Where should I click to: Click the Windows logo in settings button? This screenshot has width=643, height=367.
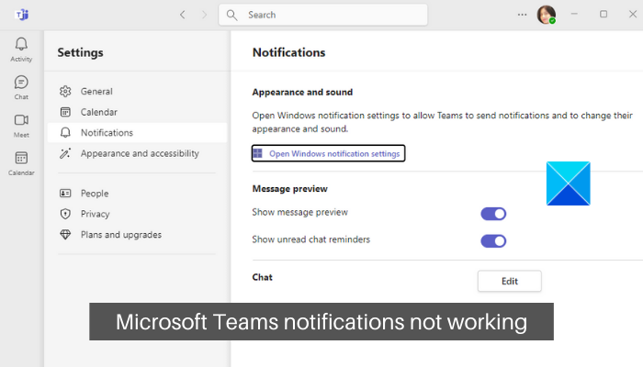tap(258, 153)
